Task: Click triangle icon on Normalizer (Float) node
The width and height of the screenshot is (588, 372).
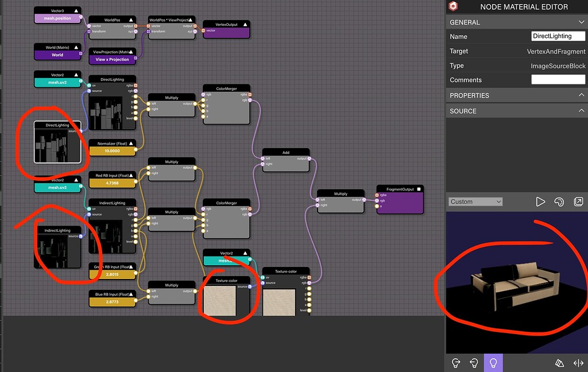Action: [x=131, y=144]
